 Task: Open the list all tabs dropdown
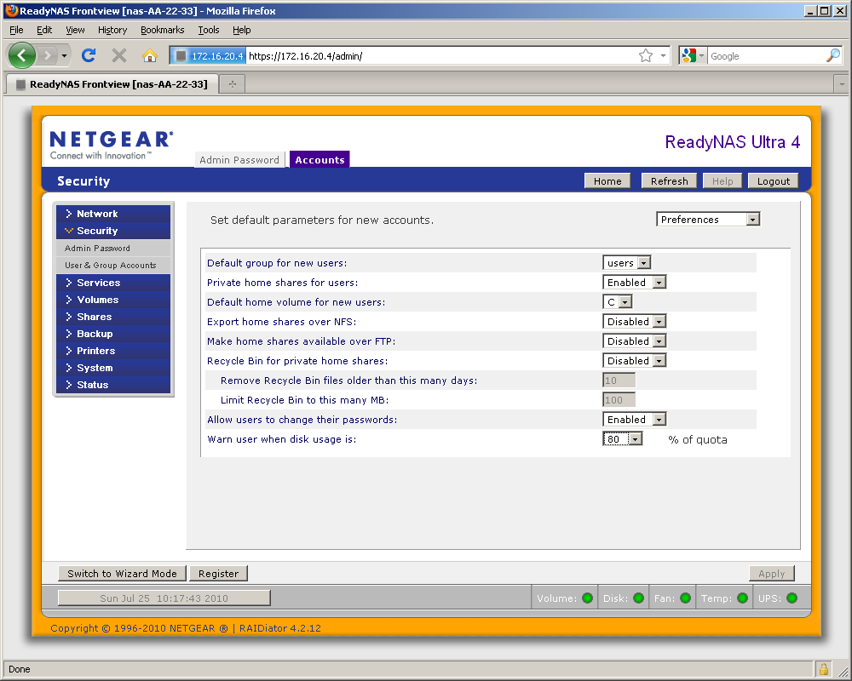[x=841, y=84]
